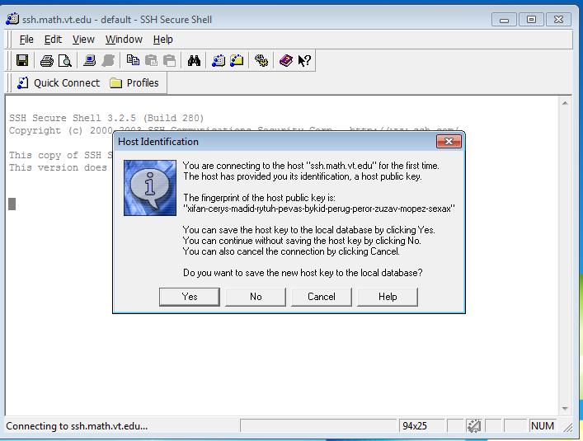
Task: Click No to continue without saving
Action: coord(256,297)
